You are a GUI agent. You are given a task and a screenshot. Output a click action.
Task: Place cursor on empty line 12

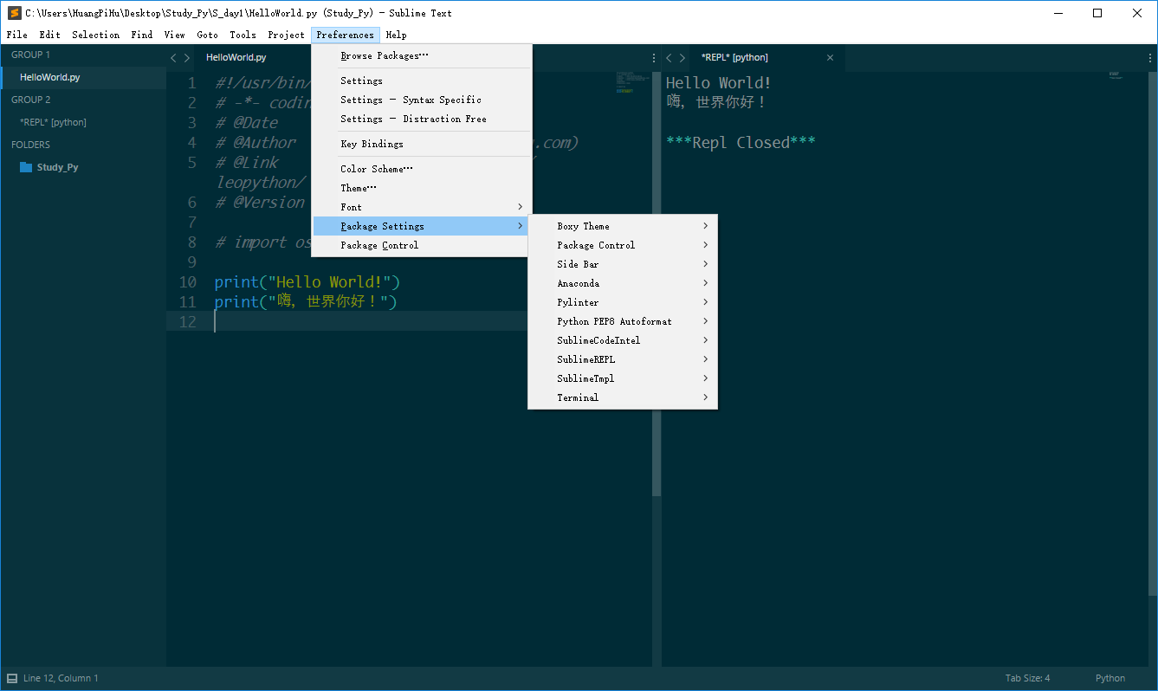point(371,321)
